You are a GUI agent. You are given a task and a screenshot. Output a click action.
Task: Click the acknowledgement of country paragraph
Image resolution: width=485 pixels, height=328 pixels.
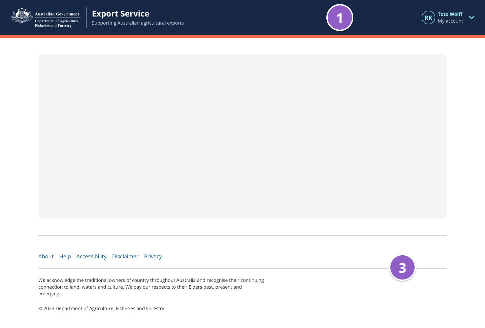click(151, 287)
